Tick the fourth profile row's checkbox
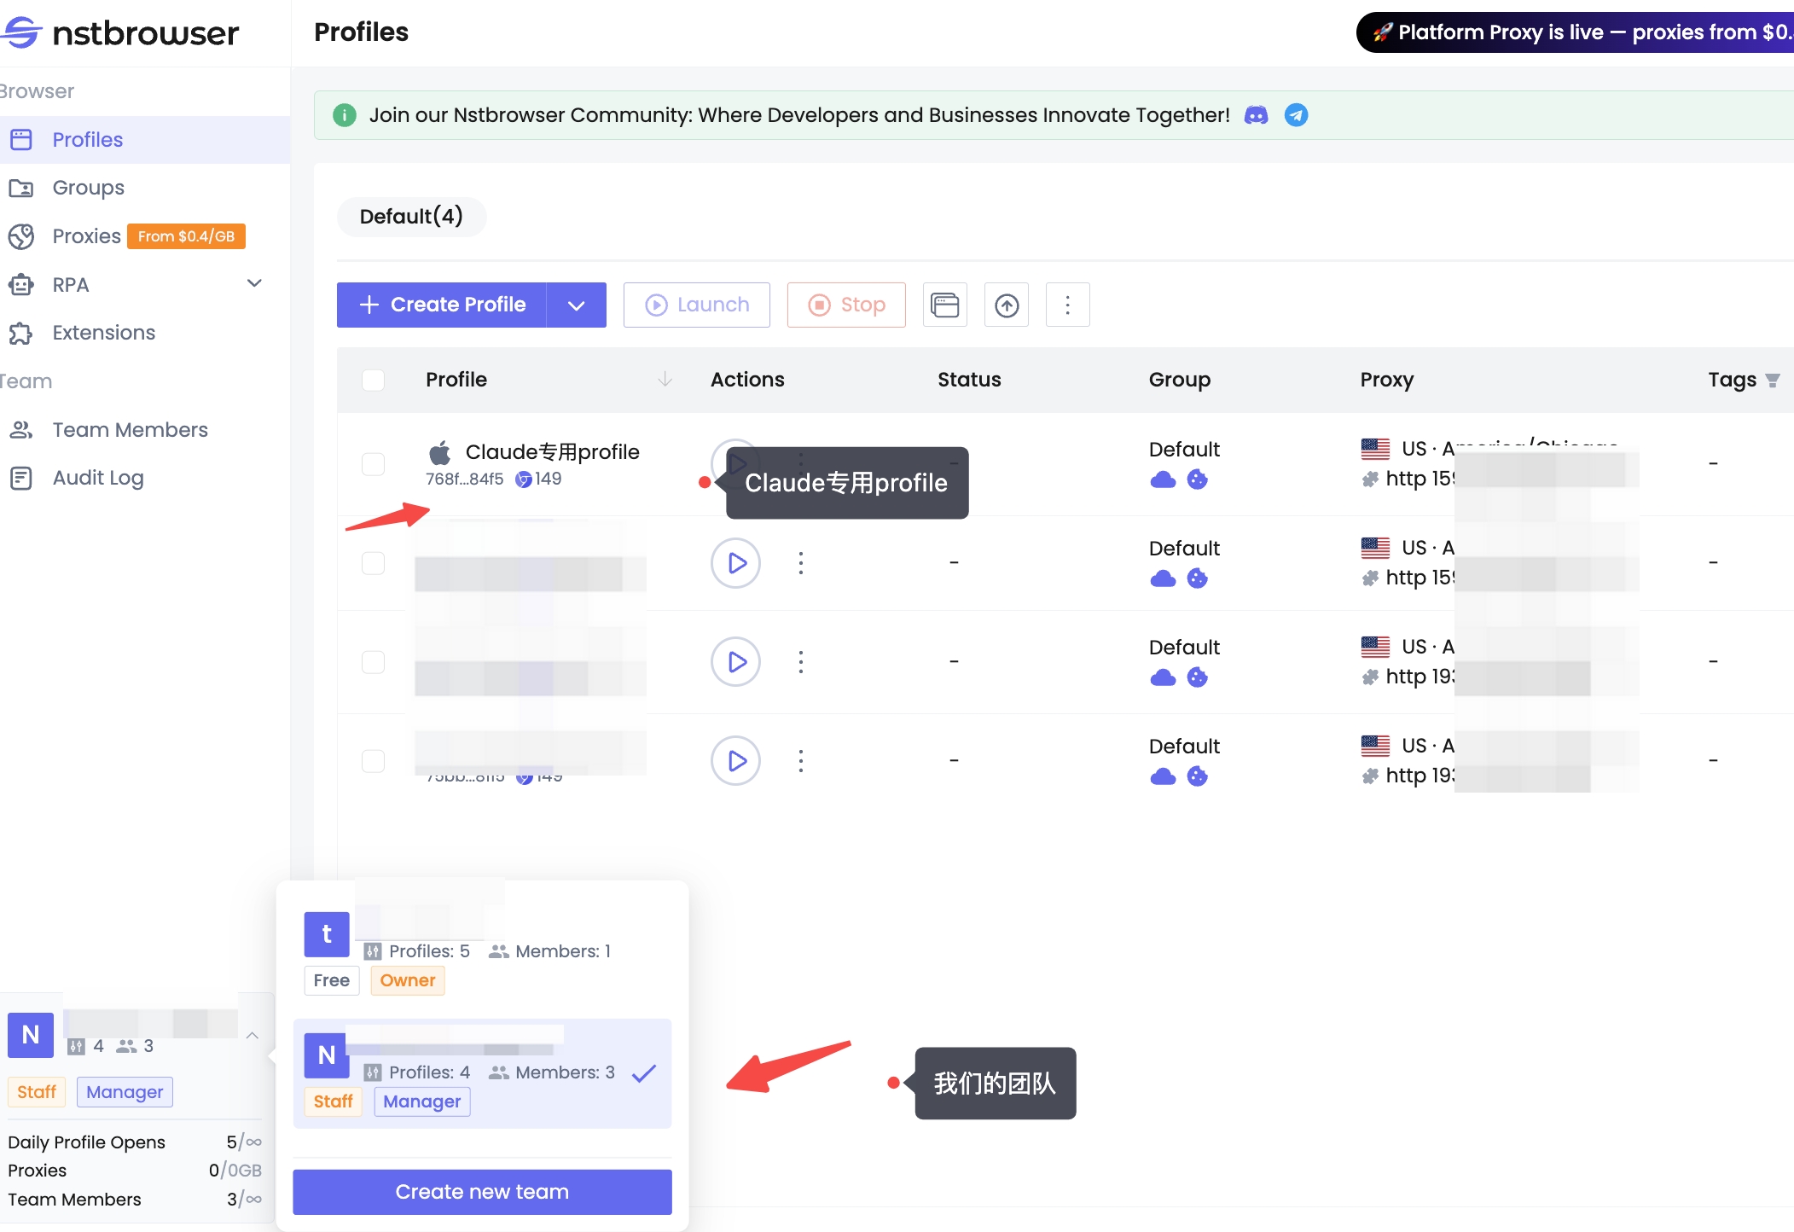This screenshot has width=1794, height=1232. click(373, 761)
